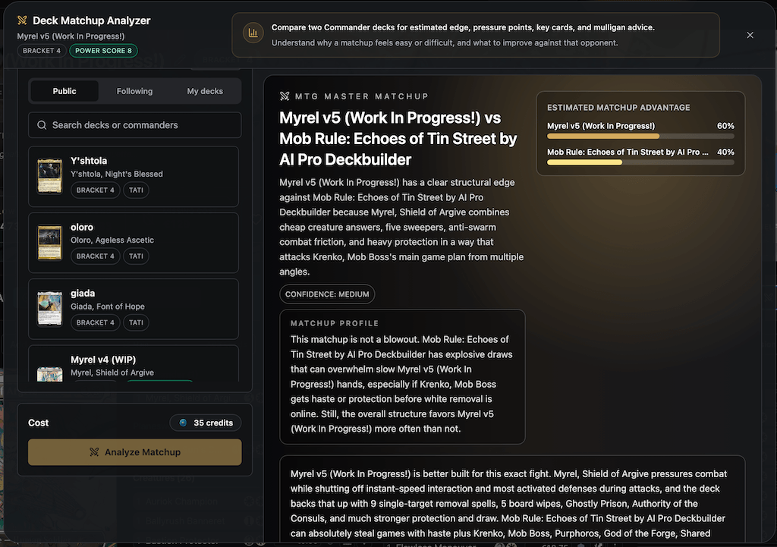Switch to the Following tab

pos(135,91)
